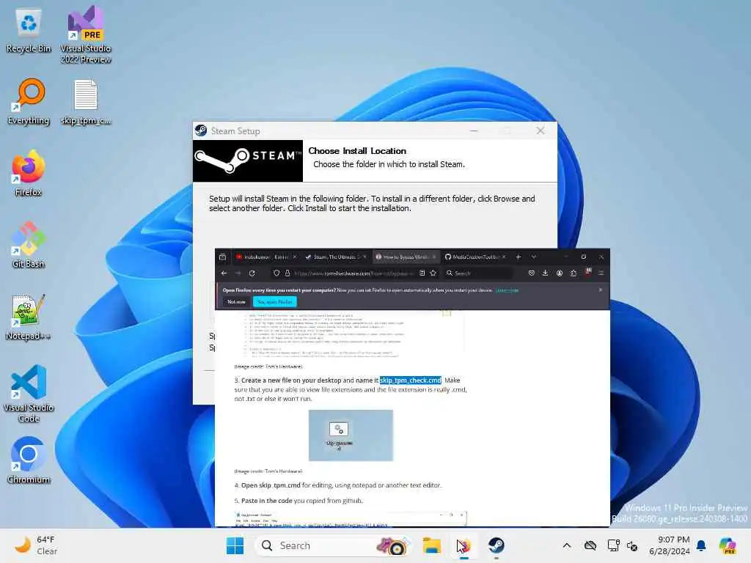The image size is (751, 563).
Task: Select the How to Bypass Windows tab
Action: 405,257
